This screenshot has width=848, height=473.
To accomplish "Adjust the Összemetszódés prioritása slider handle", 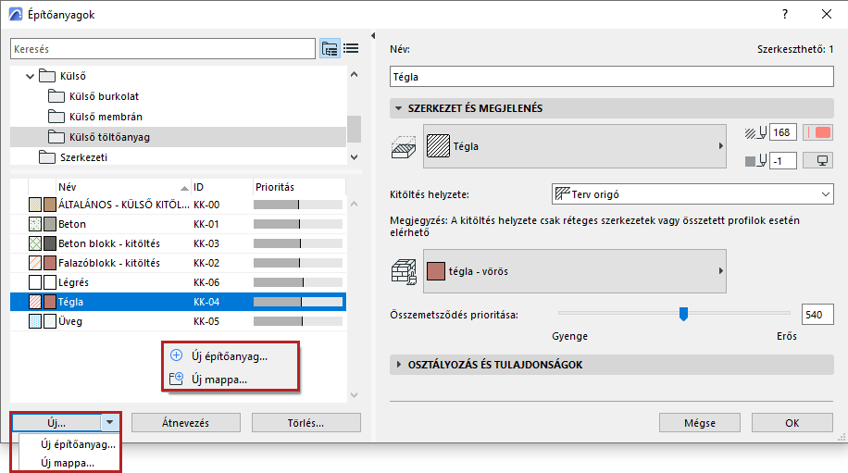I will [x=683, y=314].
